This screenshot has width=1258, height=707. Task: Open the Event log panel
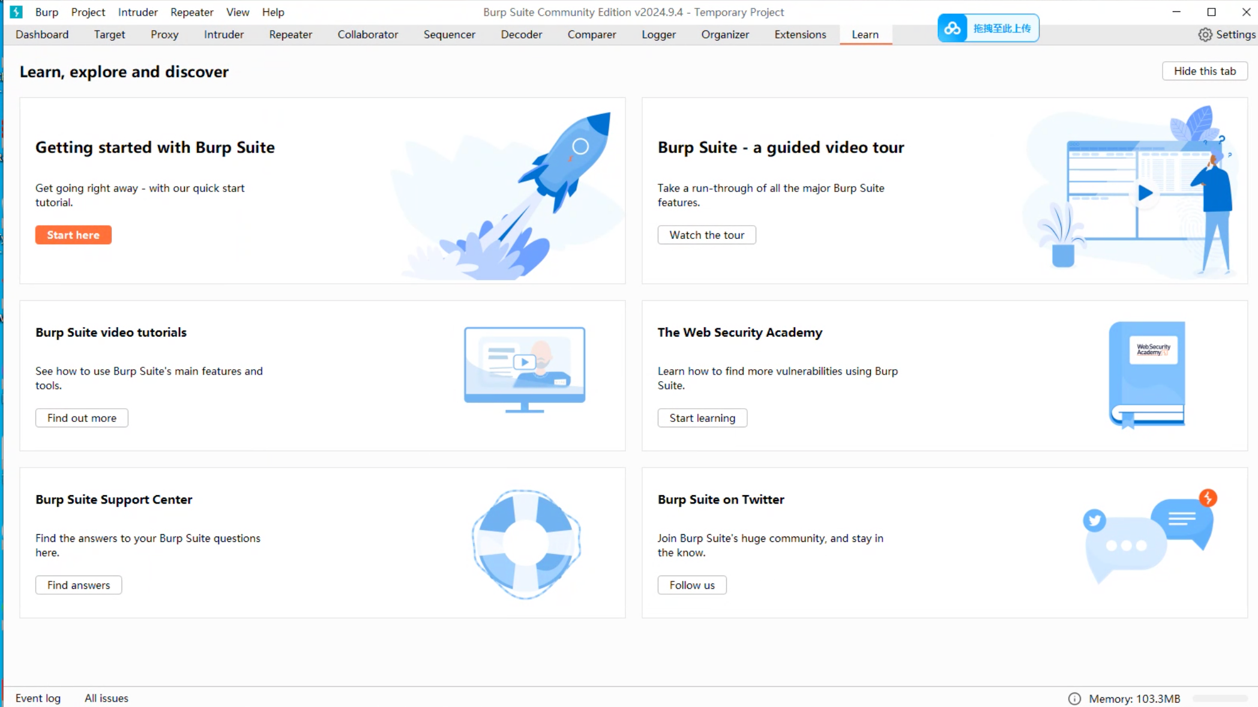click(38, 698)
